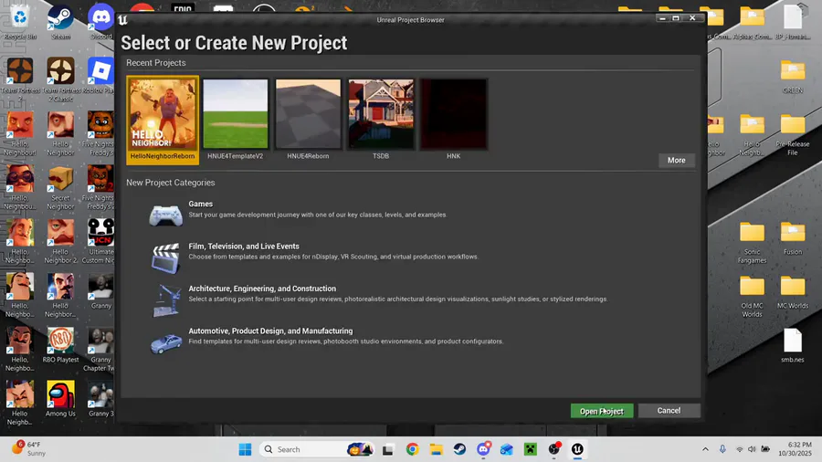The image size is (822, 462).
Task: Click the taskbar Search box
Action: (317, 449)
